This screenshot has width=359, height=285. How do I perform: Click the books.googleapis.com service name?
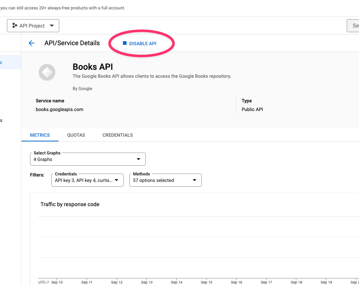pos(59,109)
